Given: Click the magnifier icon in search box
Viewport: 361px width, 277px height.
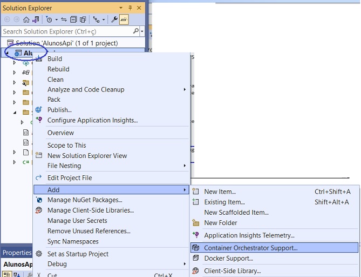Looking at the screenshot, I should click(135, 31).
